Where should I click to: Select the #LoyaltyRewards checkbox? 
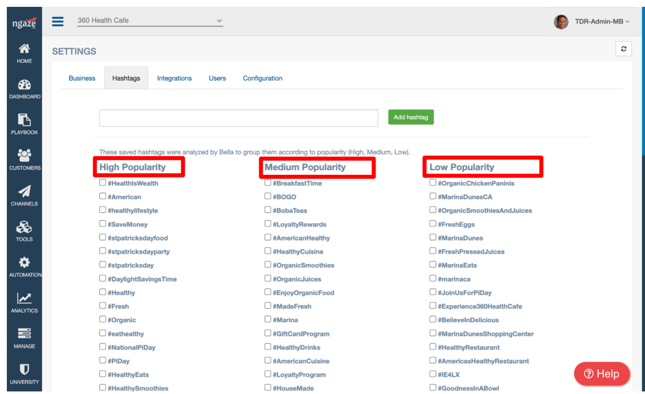tap(268, 223)
